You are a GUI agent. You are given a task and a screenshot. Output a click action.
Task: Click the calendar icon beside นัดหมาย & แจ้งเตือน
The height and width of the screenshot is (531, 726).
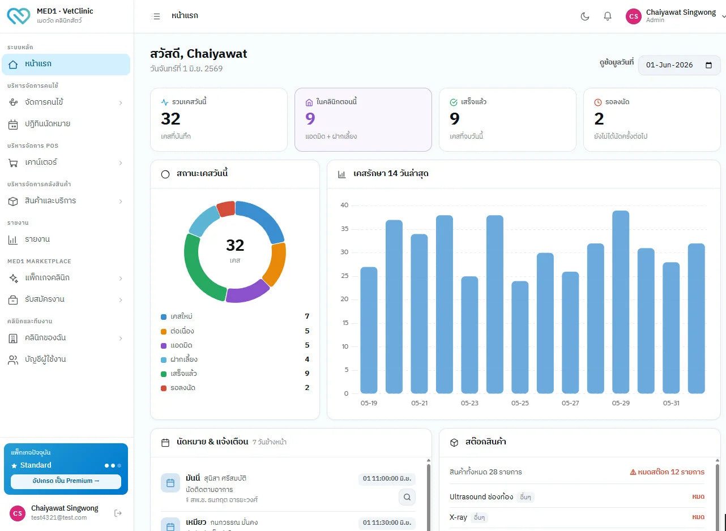(x=165, y=442)
